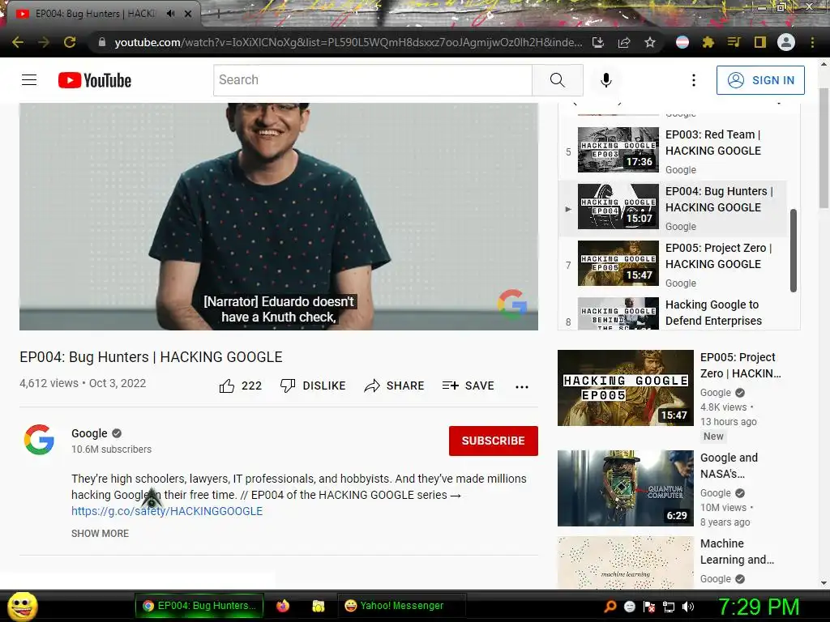This screenshot has width=830, height=622.
Task: Open Yahoo! Messenger taskbar item
Action: pos(400,606)
